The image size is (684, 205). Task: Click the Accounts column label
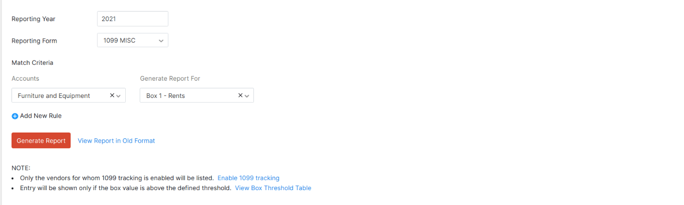point(25,78)
